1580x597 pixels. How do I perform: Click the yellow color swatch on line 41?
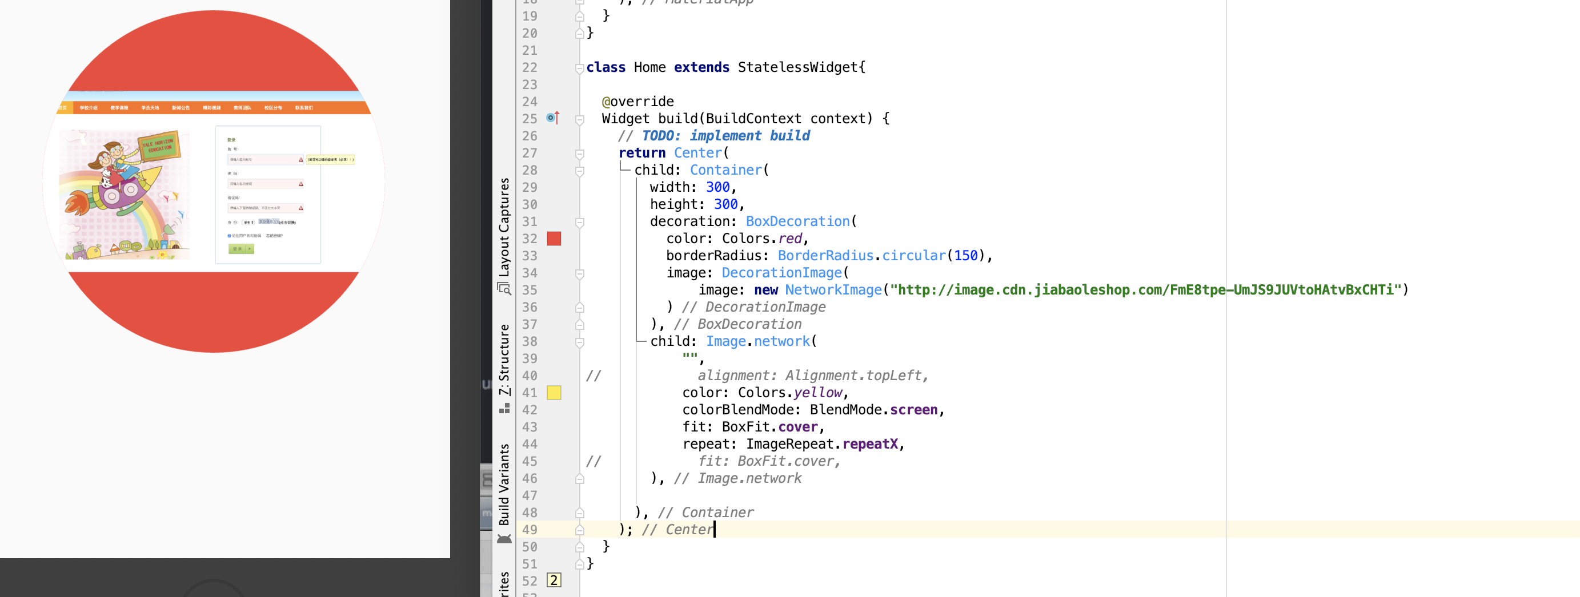point(554,392)
